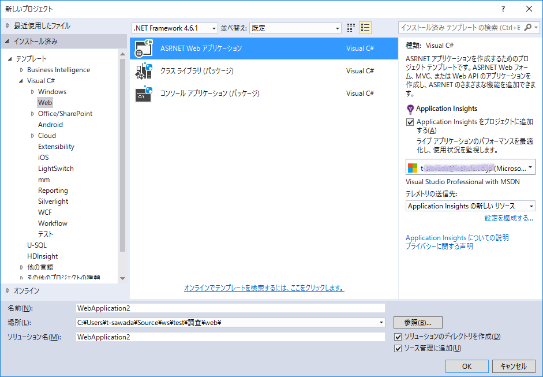Select Extensibility template category
The height and width of the screenshot is (377, 543).
[56, 147]
